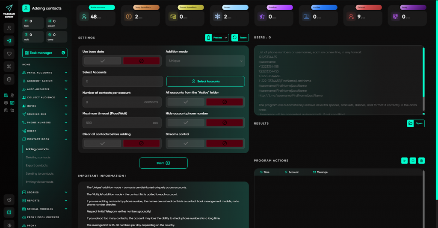This screenshot has height=228, width=438.
Task: Enable the Use base data checkmark option
Action: 102,61
